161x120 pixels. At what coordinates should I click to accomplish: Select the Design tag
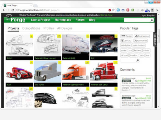coord(127,36)
